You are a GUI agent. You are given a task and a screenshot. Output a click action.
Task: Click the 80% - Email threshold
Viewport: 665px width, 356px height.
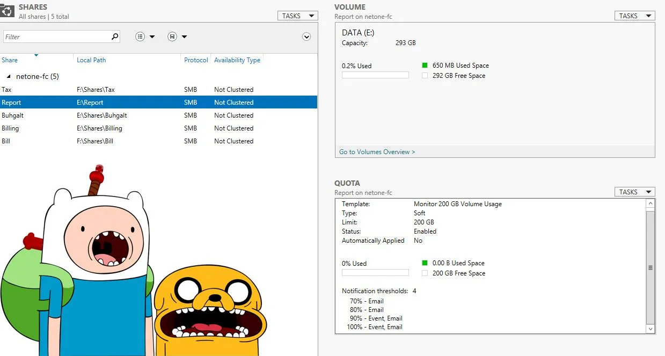[367, 310]
